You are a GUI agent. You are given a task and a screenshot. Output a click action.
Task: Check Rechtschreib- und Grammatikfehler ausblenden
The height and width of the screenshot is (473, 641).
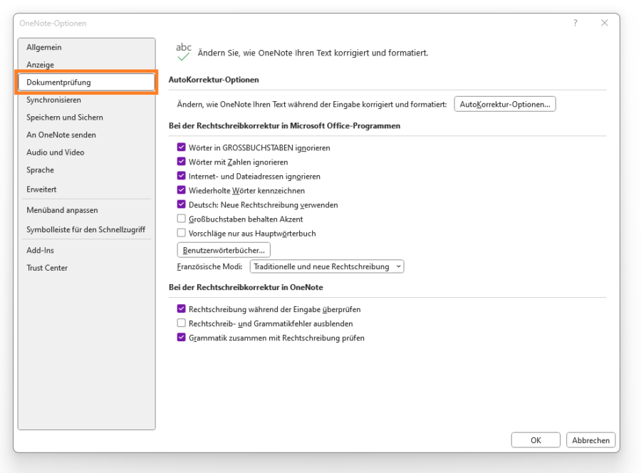coord(182,323)
